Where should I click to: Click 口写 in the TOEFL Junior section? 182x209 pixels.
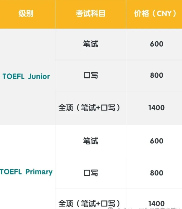[x=91, y=75]
